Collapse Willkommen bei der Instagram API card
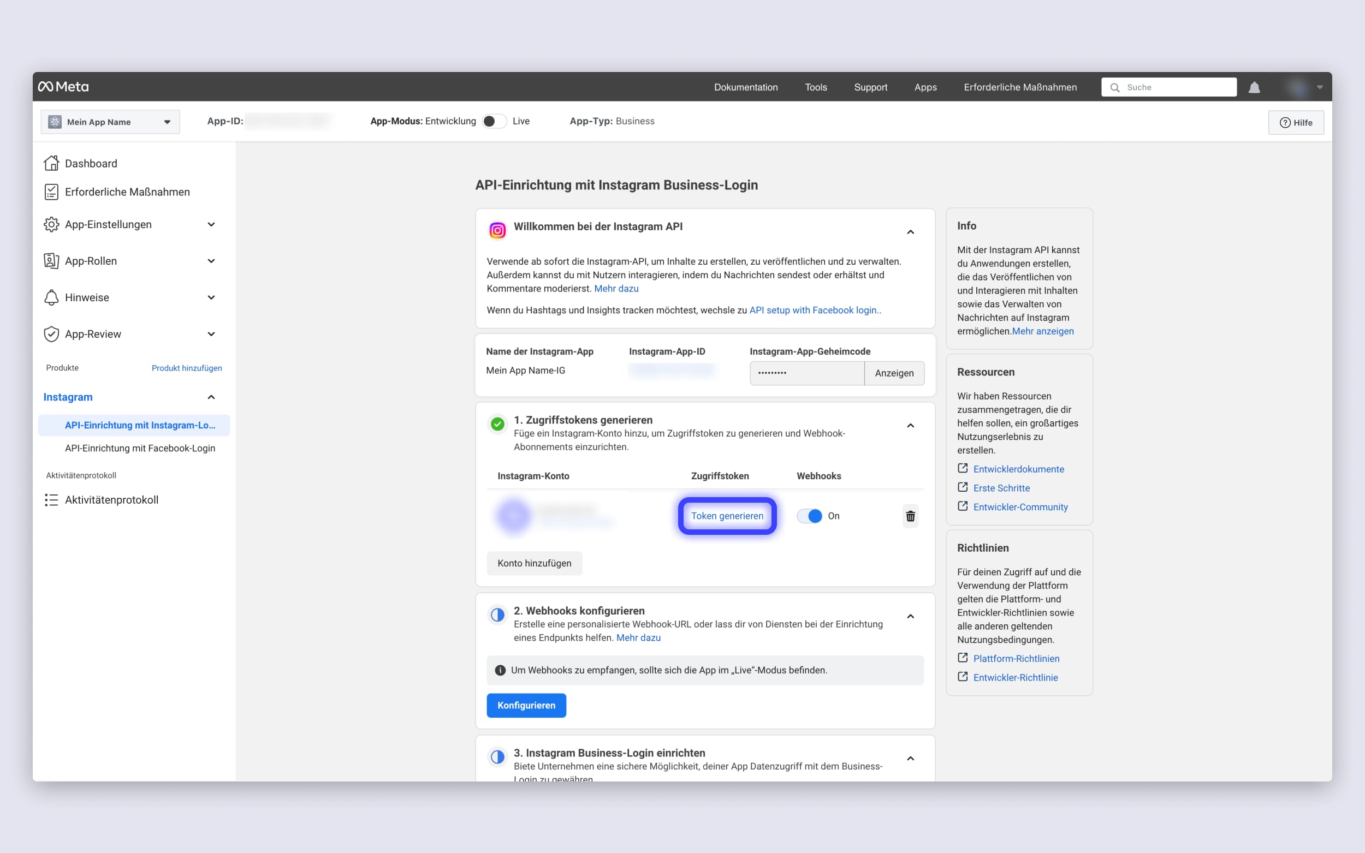This screenshot has height=853, width=1365. [x=910, y=232]
